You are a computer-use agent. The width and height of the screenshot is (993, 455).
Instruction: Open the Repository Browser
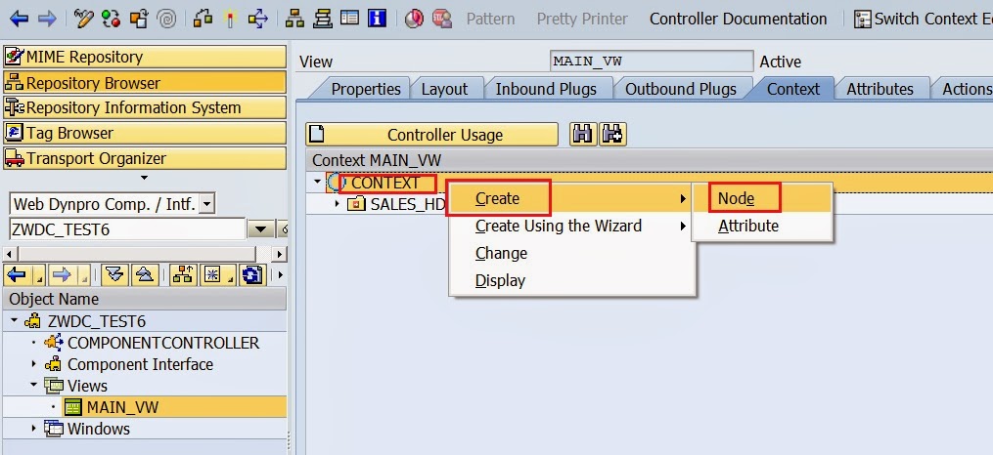(145, 83)
